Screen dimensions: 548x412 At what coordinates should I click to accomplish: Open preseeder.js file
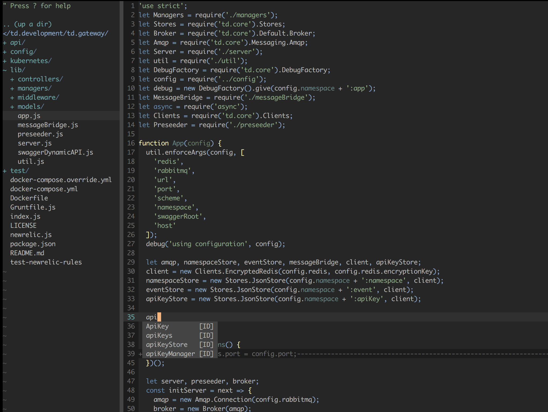tap(40, 134)
